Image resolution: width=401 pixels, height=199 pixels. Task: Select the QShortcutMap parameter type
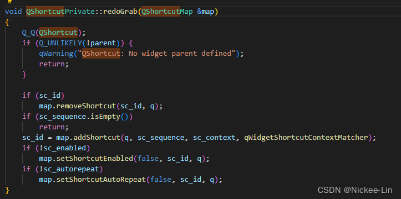coord(167,12)
